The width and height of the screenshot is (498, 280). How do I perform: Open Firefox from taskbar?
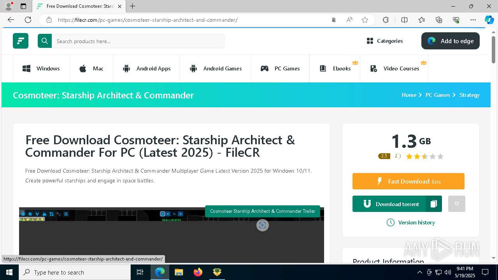[x=198, y=272]
